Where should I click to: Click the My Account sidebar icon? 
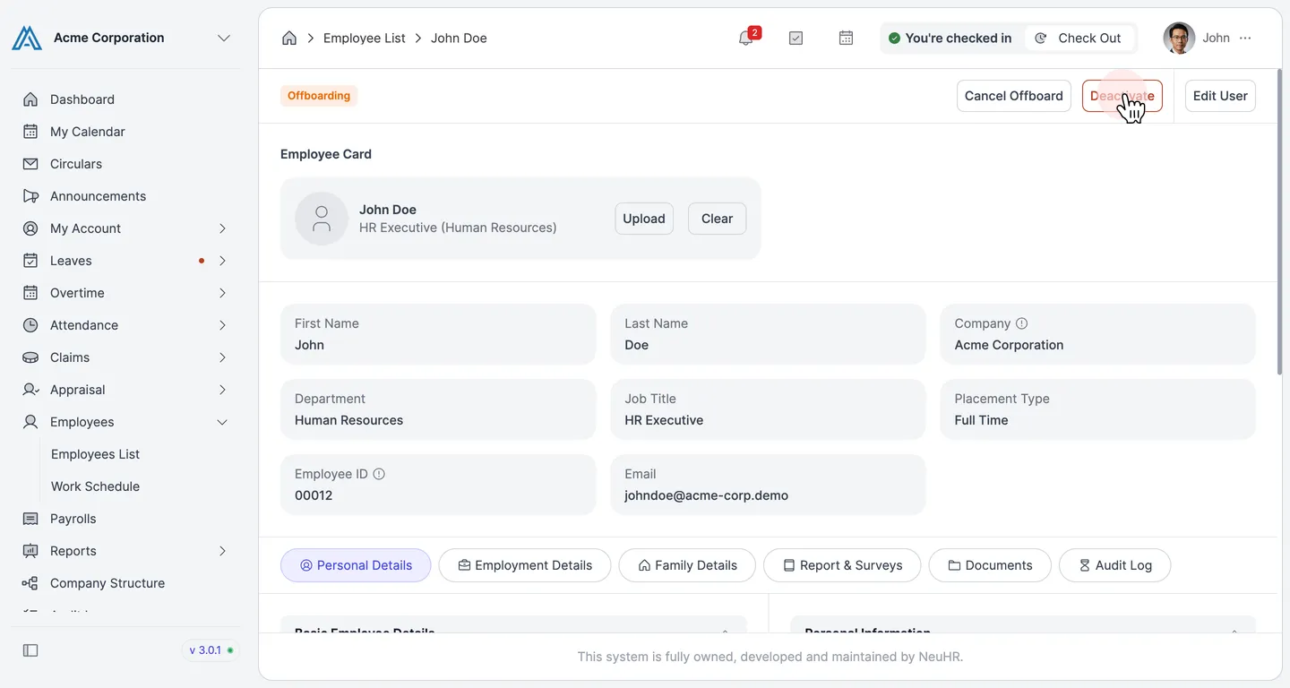(30, 228)
